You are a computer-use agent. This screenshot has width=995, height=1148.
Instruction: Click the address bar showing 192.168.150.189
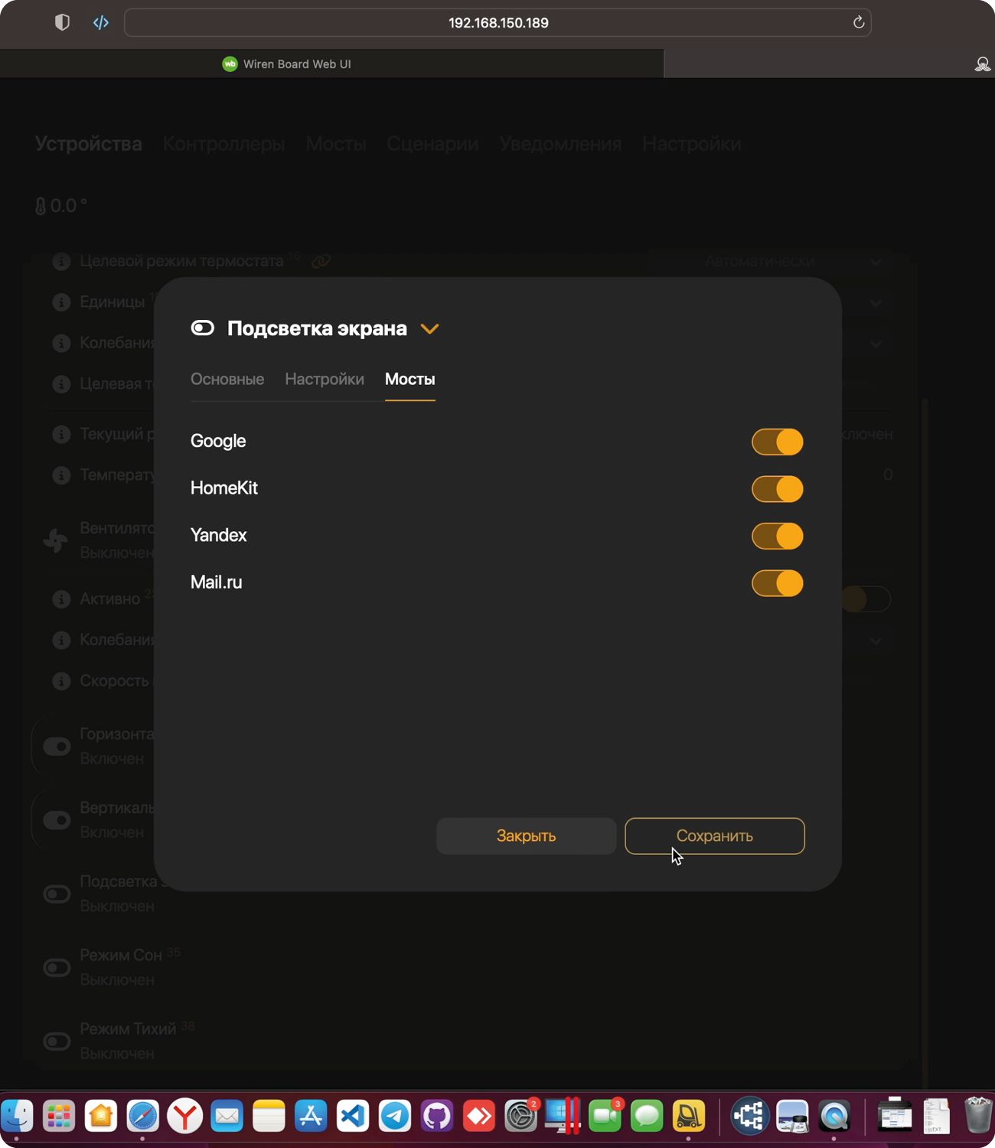point(497,23)
